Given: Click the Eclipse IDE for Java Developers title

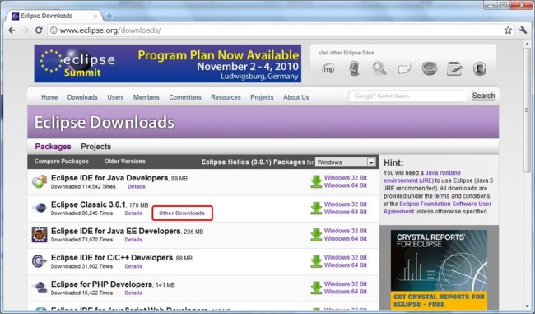Looking at the screenshot, I should pyautogui.click(x=109, y=178).
